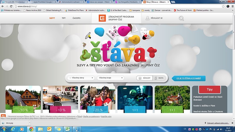Select the ČASOPIS navigation item

click(x=76, y=18)
